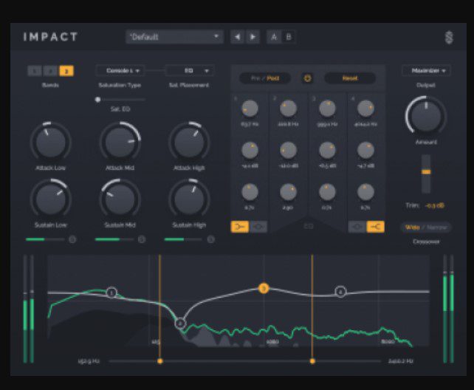Click the orange Trim fader handle
474x390 pixels.
[x=426, y=172]
